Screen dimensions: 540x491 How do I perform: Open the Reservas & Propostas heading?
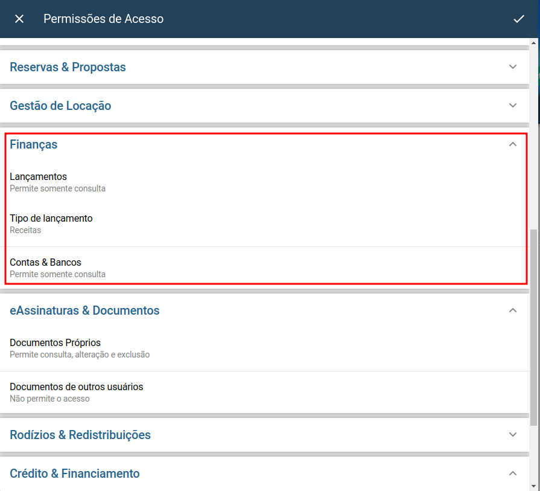(x=68, y=67)
